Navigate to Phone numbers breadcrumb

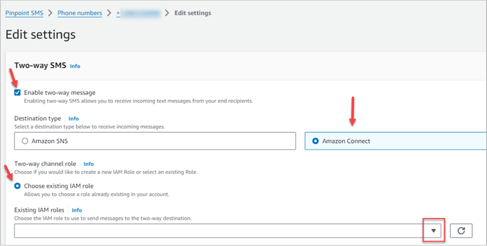pyautogui.click(x=79, y=13)
